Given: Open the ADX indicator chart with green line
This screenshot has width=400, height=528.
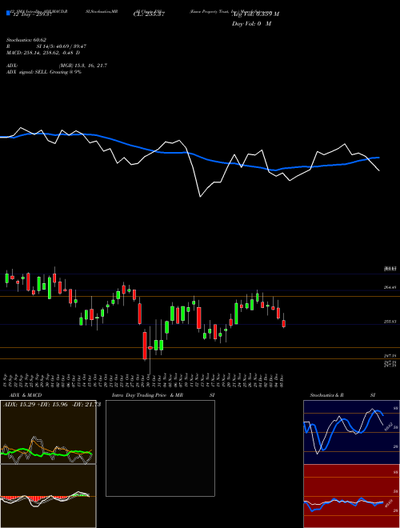Looking at the screenshot, I should (48, 432).
